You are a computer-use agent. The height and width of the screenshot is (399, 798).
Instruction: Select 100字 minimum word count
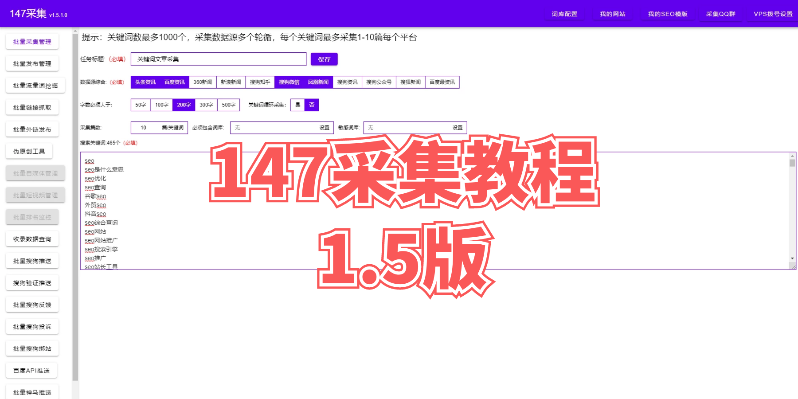click(161, 105)
